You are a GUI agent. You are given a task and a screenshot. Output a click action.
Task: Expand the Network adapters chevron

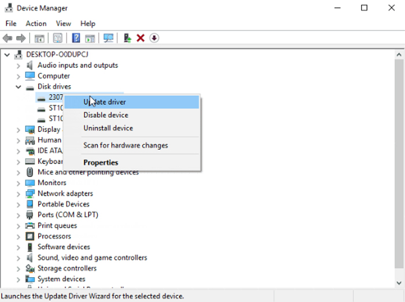[x=18, y=194]
